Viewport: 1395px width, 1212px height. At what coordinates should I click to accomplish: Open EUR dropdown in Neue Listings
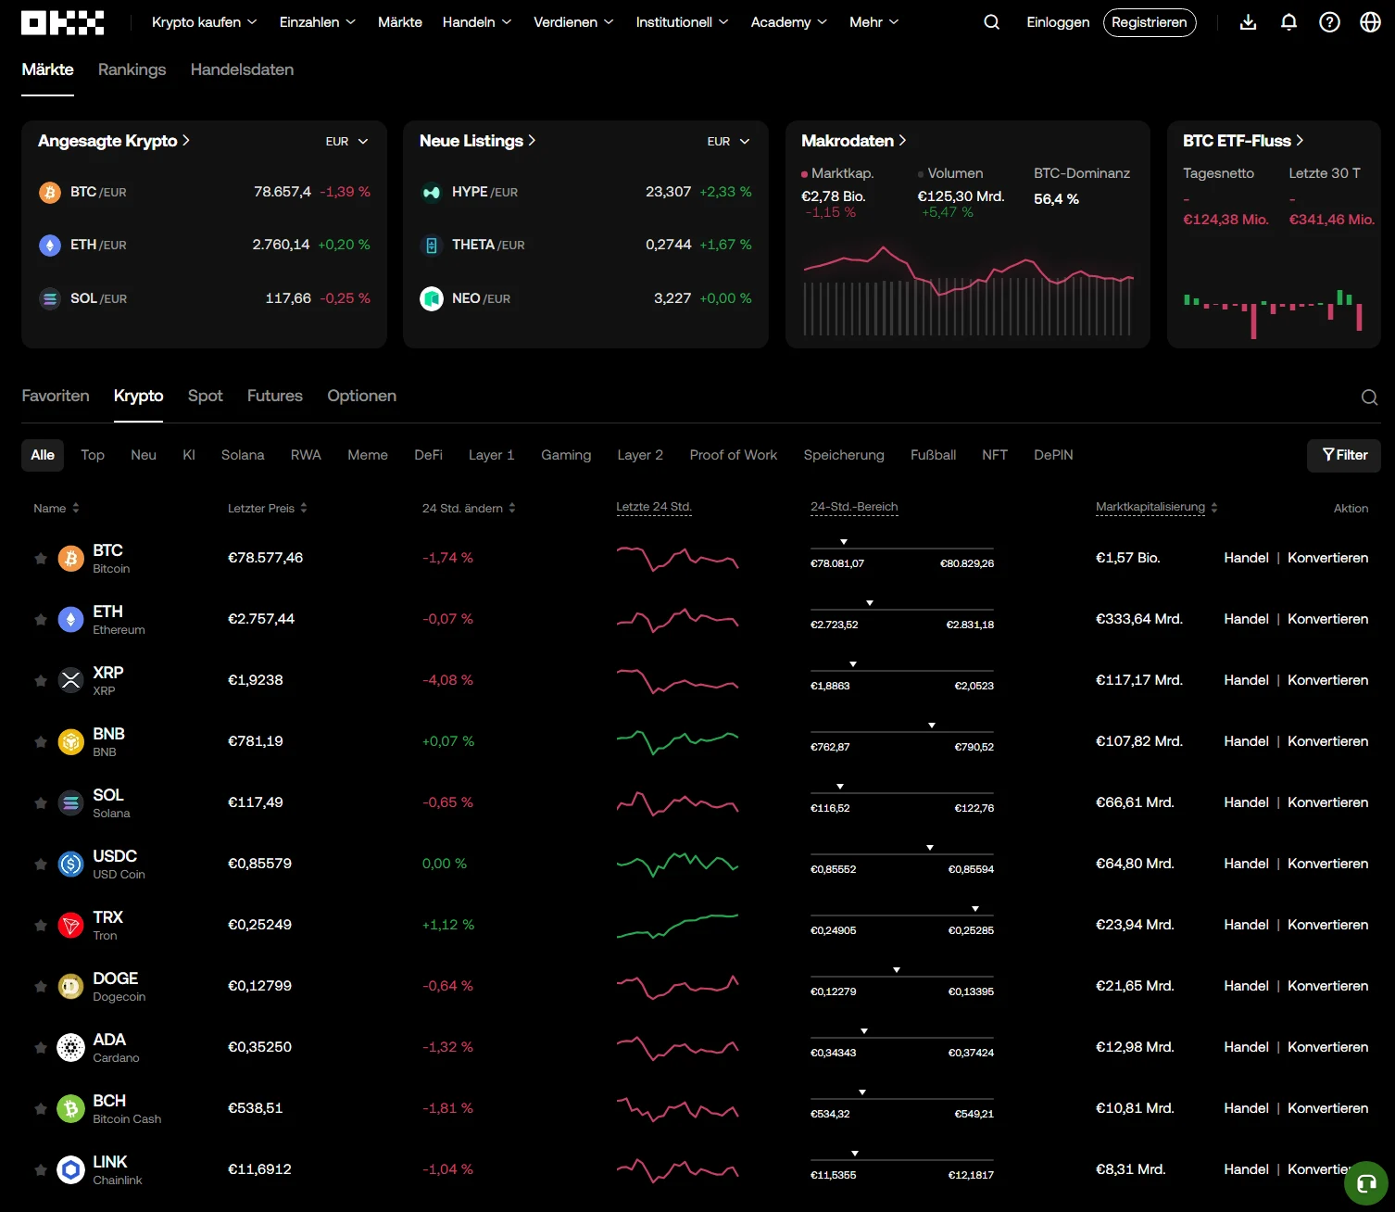pos(729,142)
